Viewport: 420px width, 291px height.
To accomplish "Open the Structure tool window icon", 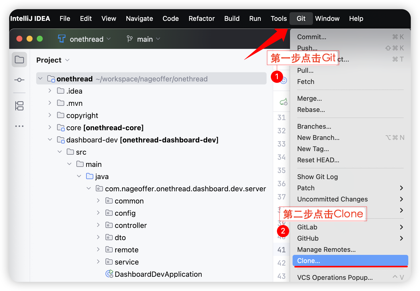I will pos(19,106).
